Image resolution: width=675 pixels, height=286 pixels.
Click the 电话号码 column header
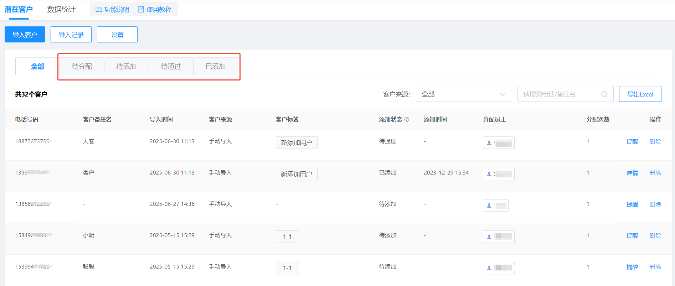[27, 120]
